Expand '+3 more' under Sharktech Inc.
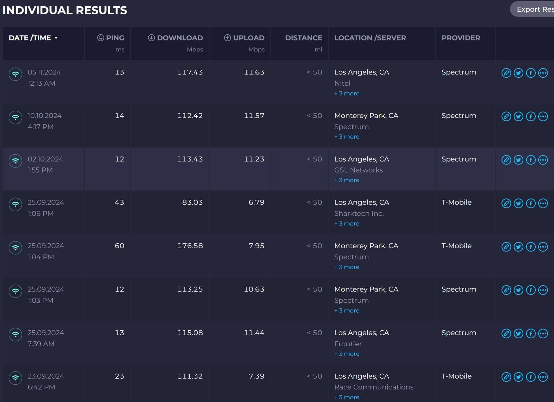Image resolution: width=554 pixels, height=402 pixels. click(x=347, y=224)
